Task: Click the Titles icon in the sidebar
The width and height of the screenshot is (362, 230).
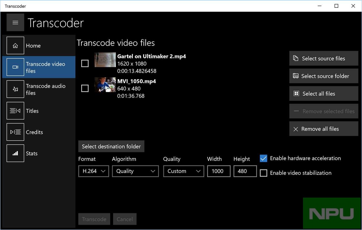Action: click(15, 111)
